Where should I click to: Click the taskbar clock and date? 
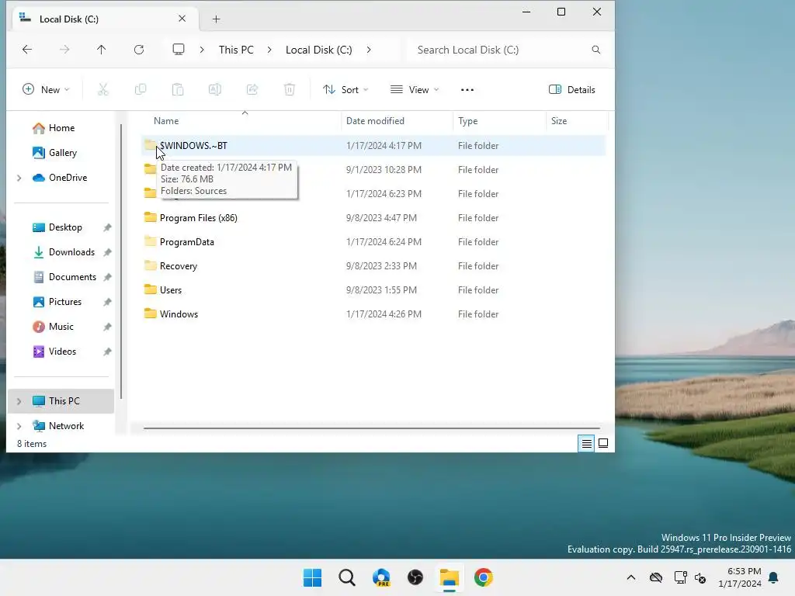pos(740,577)
